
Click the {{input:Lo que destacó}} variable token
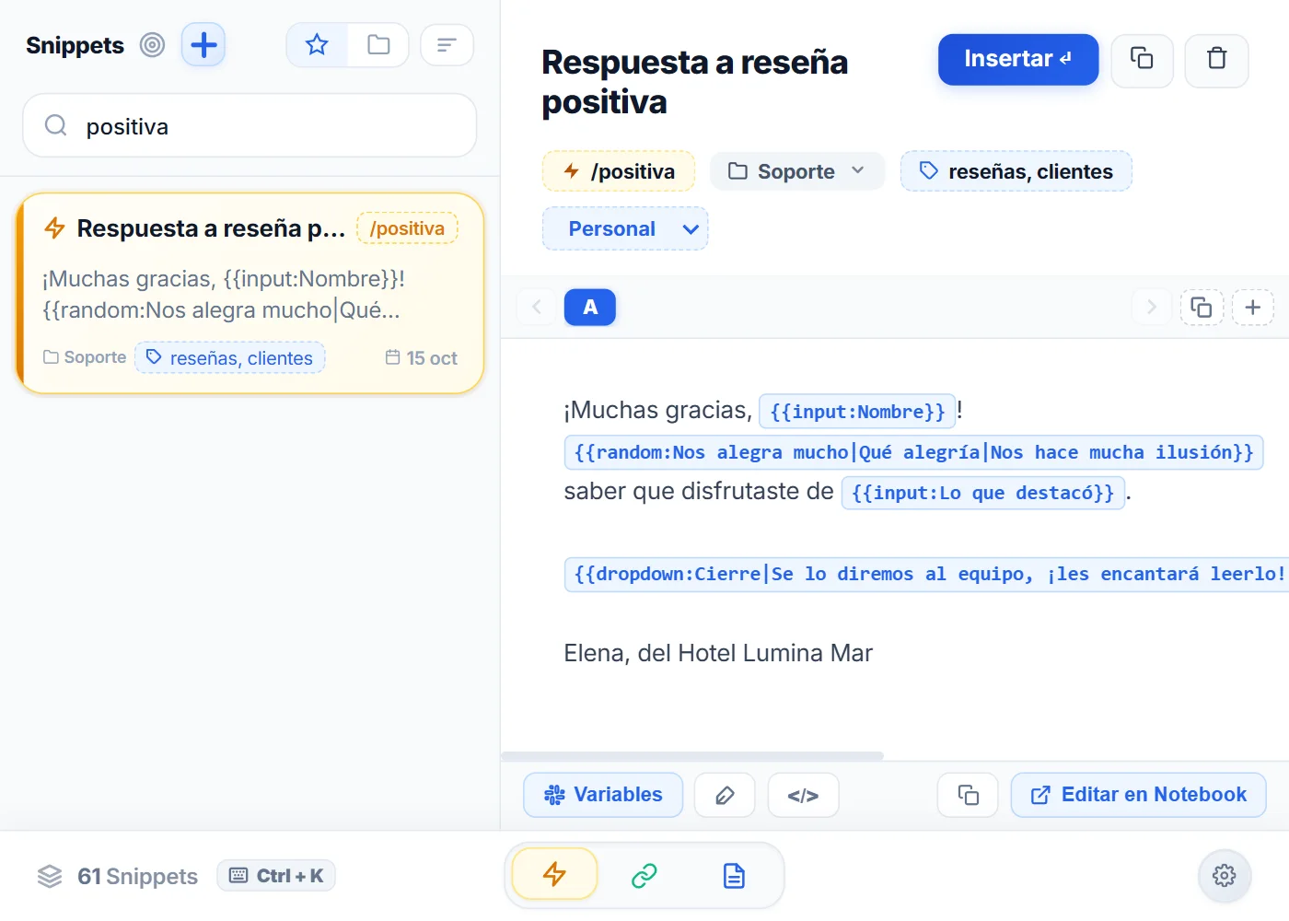coord(982,493)
